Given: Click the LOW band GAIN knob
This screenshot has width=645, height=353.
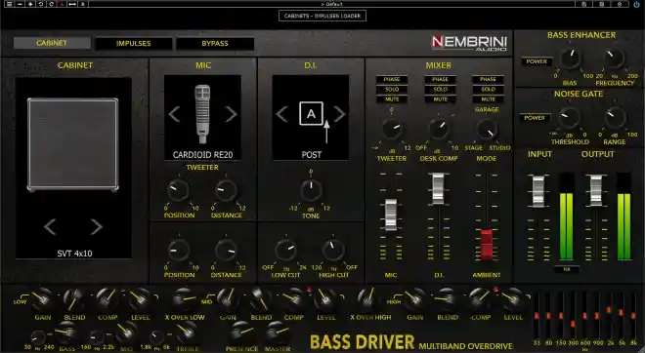Looking at the screenshot, I should [43, 299].
